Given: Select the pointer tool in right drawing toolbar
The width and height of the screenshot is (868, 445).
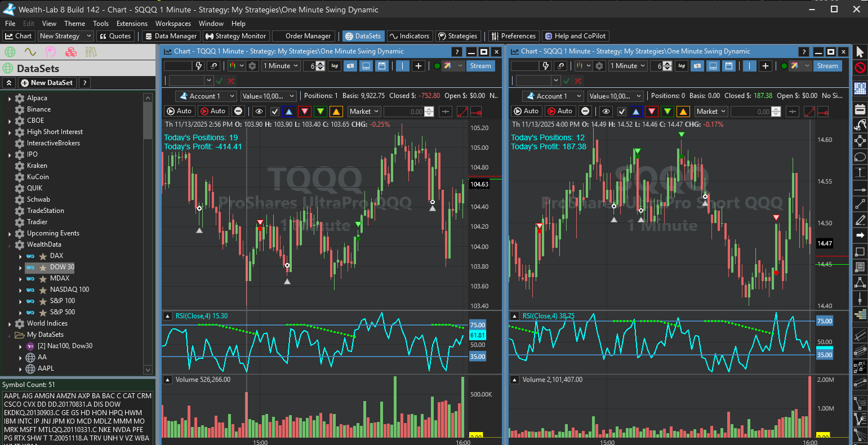Looking at the screenshot, I should [x=860, y=51].
